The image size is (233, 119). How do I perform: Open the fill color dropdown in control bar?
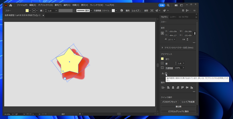pos(30,11)
